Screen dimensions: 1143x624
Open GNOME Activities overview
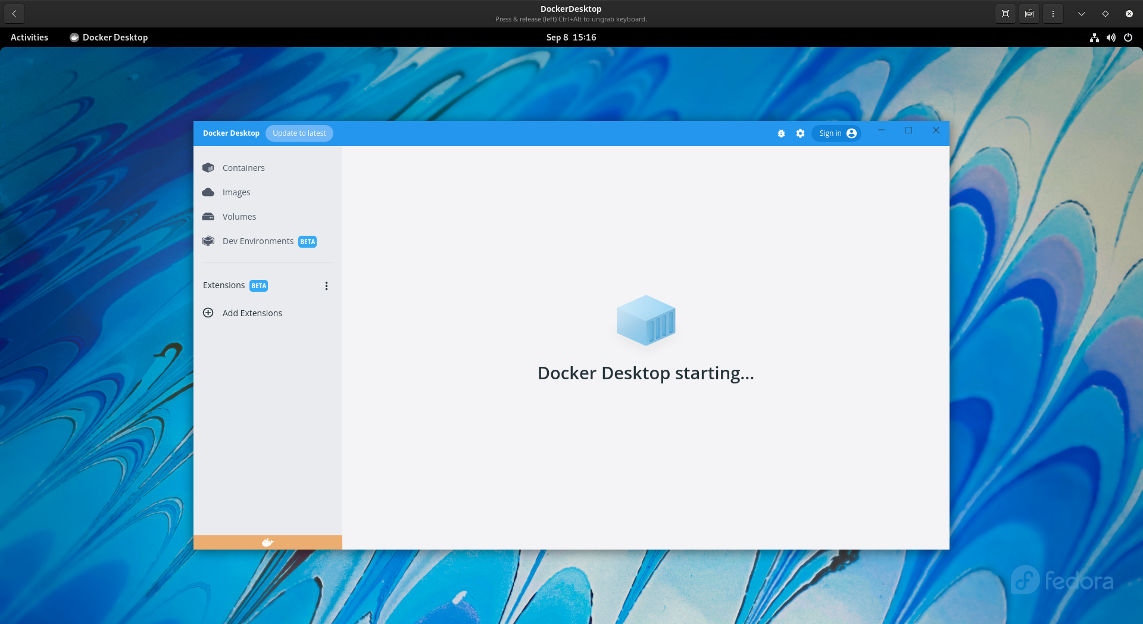pos(29,37)
